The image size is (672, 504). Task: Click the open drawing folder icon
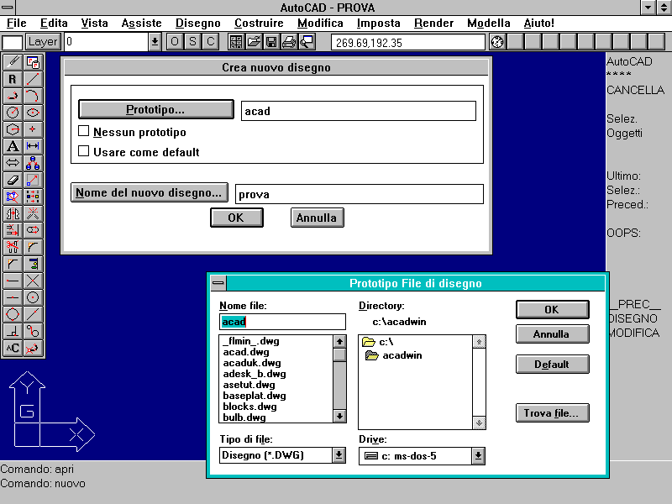point(254,42)
